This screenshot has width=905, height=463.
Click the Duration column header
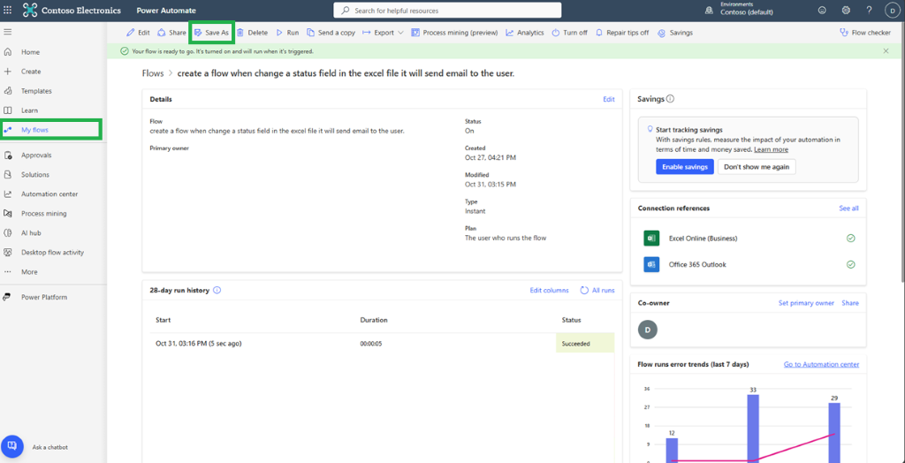[374, 320]
